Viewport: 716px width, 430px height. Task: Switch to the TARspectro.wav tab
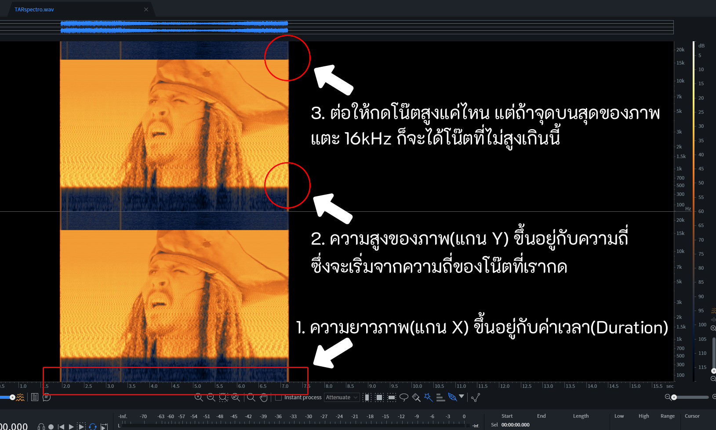tap(34, 10)
